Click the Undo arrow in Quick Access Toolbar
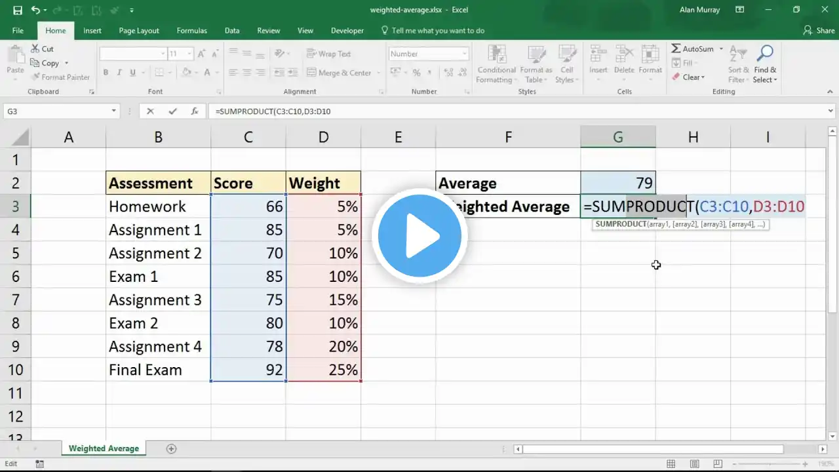This screenshot has width=839, height=472. coord(35,10)
